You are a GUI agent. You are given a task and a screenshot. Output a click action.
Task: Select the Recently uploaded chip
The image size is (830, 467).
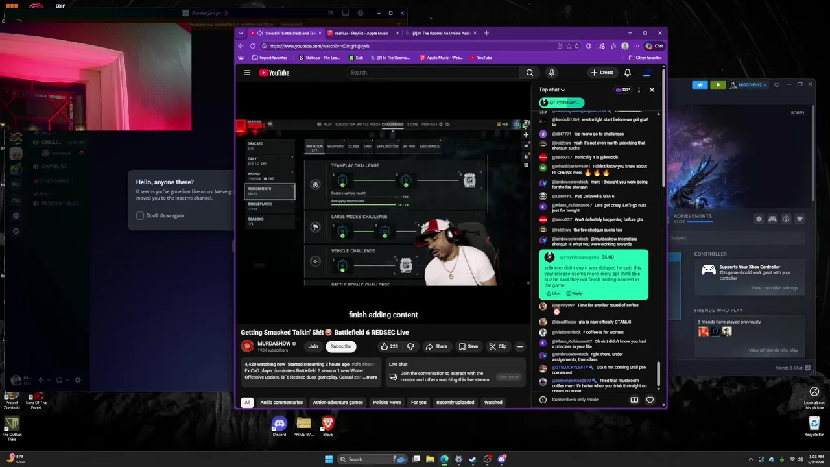click(455, 402)
